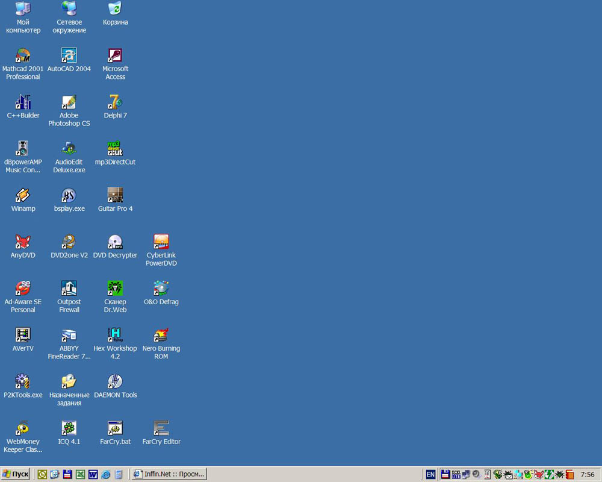Open the Пуск start menu
The width and height of the screenshot is (602, 482).
pos(16,474)
